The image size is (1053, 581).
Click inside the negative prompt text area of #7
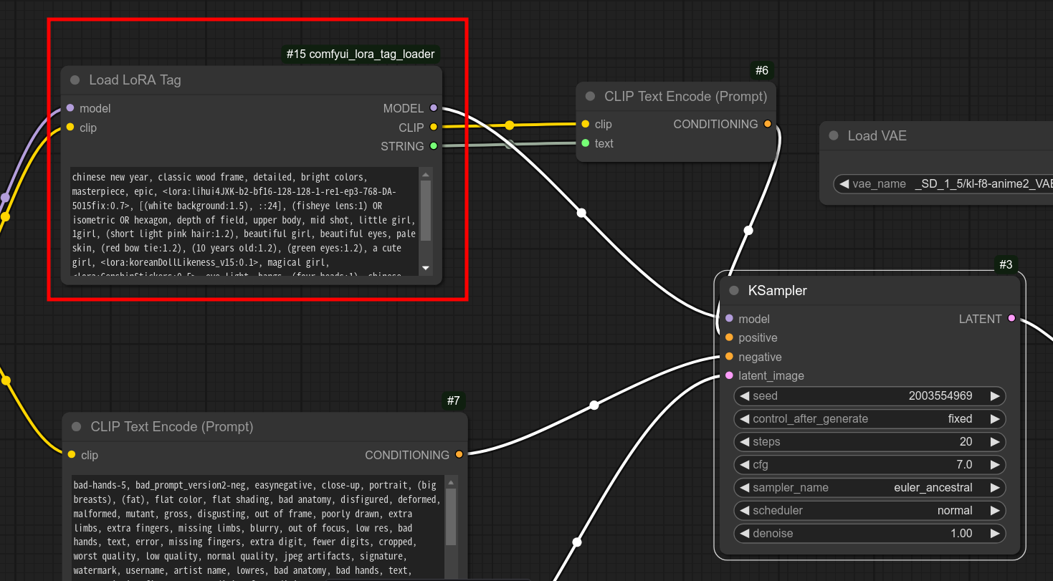point(258,527)
